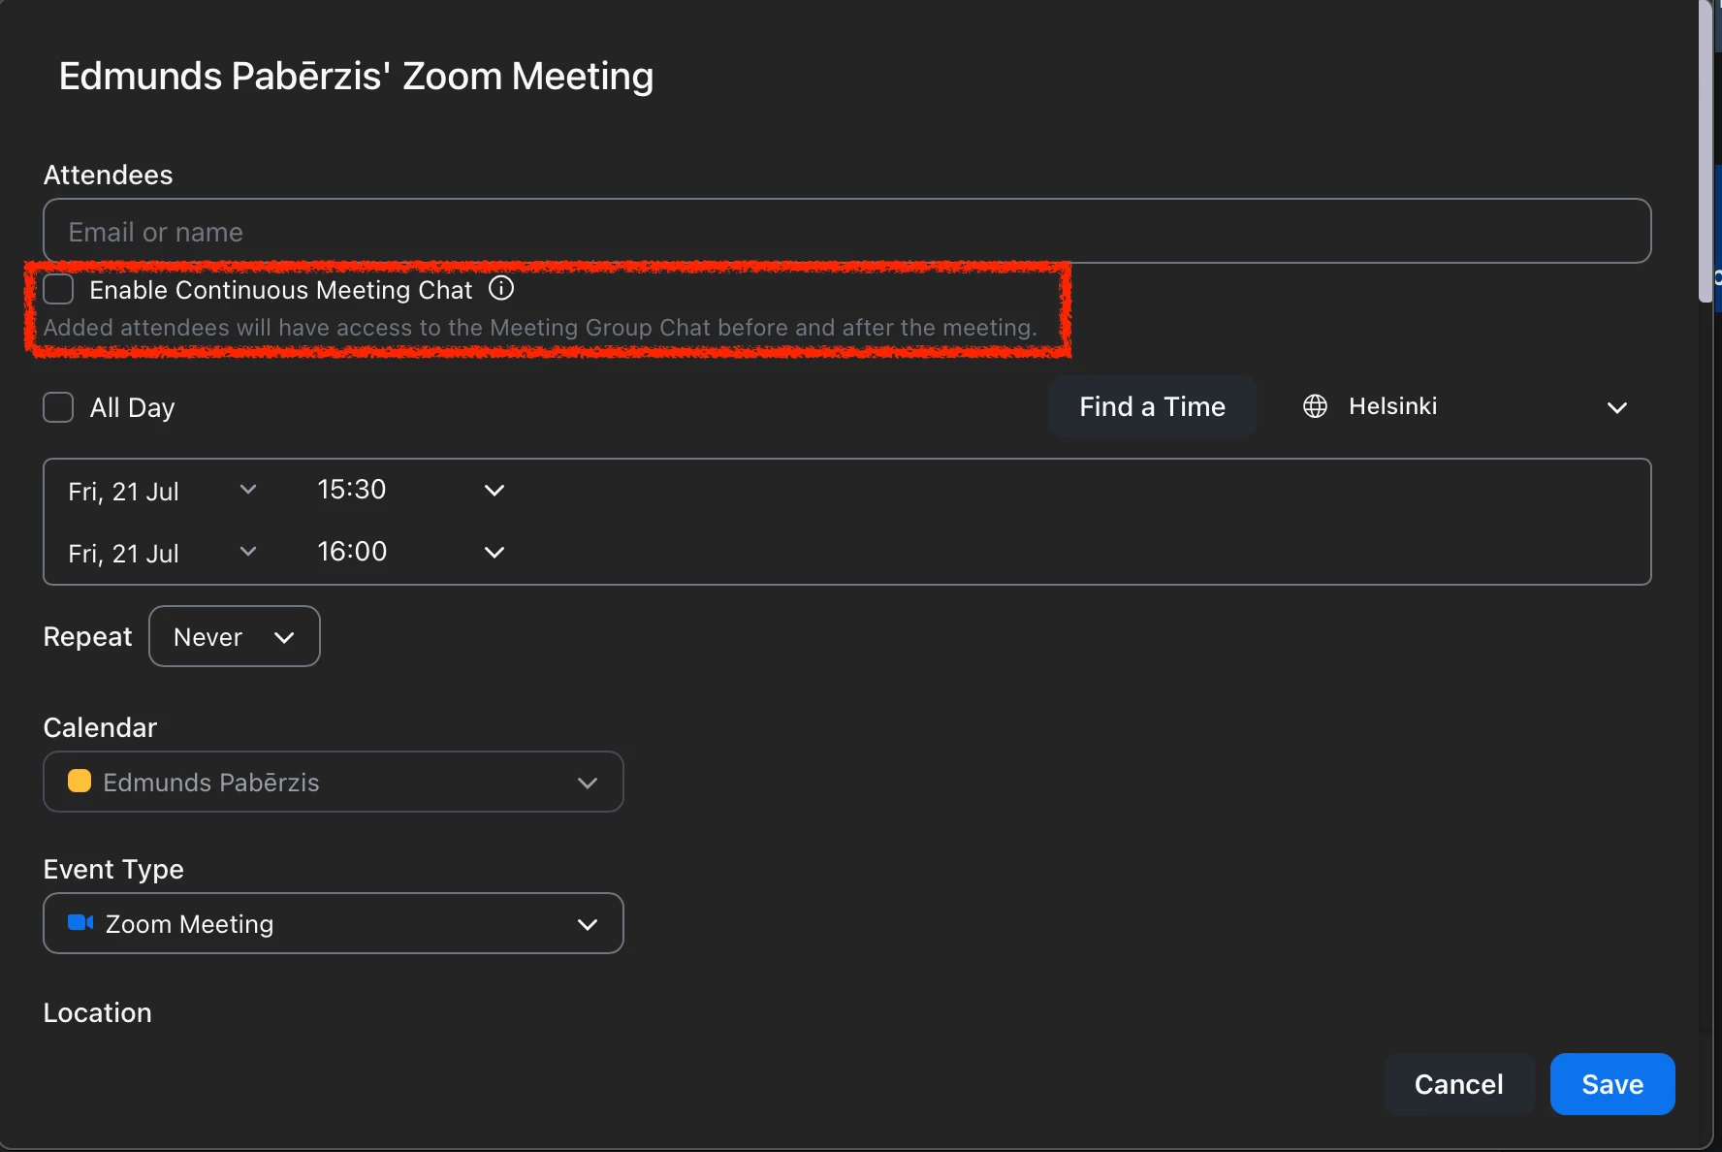Click the Attendees email or name field

coord(847,231)
